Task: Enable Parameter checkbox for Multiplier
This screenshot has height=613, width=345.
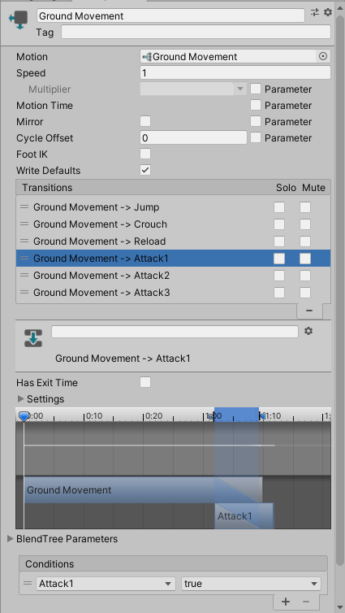Action: pyautogui.click(x=256, y=89)
